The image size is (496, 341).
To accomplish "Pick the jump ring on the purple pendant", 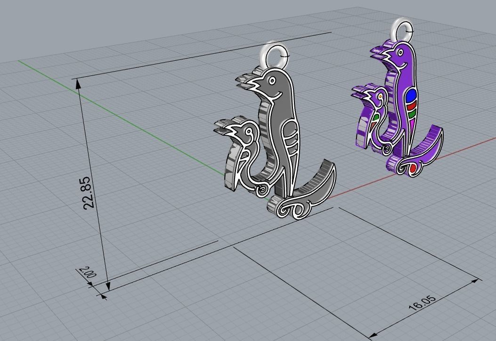I will pos(402,30).
